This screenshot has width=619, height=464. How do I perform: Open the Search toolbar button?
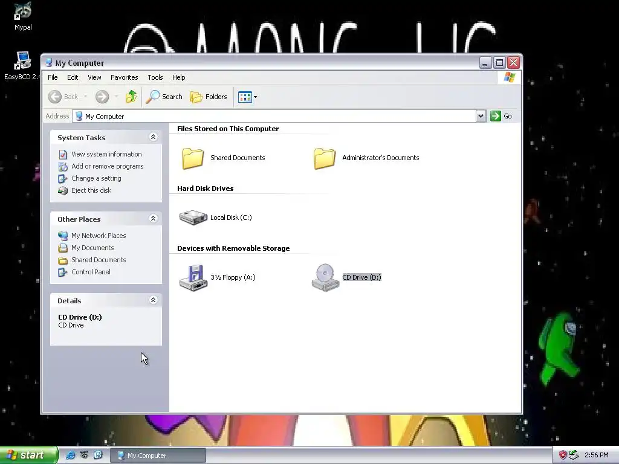point(164,97)
